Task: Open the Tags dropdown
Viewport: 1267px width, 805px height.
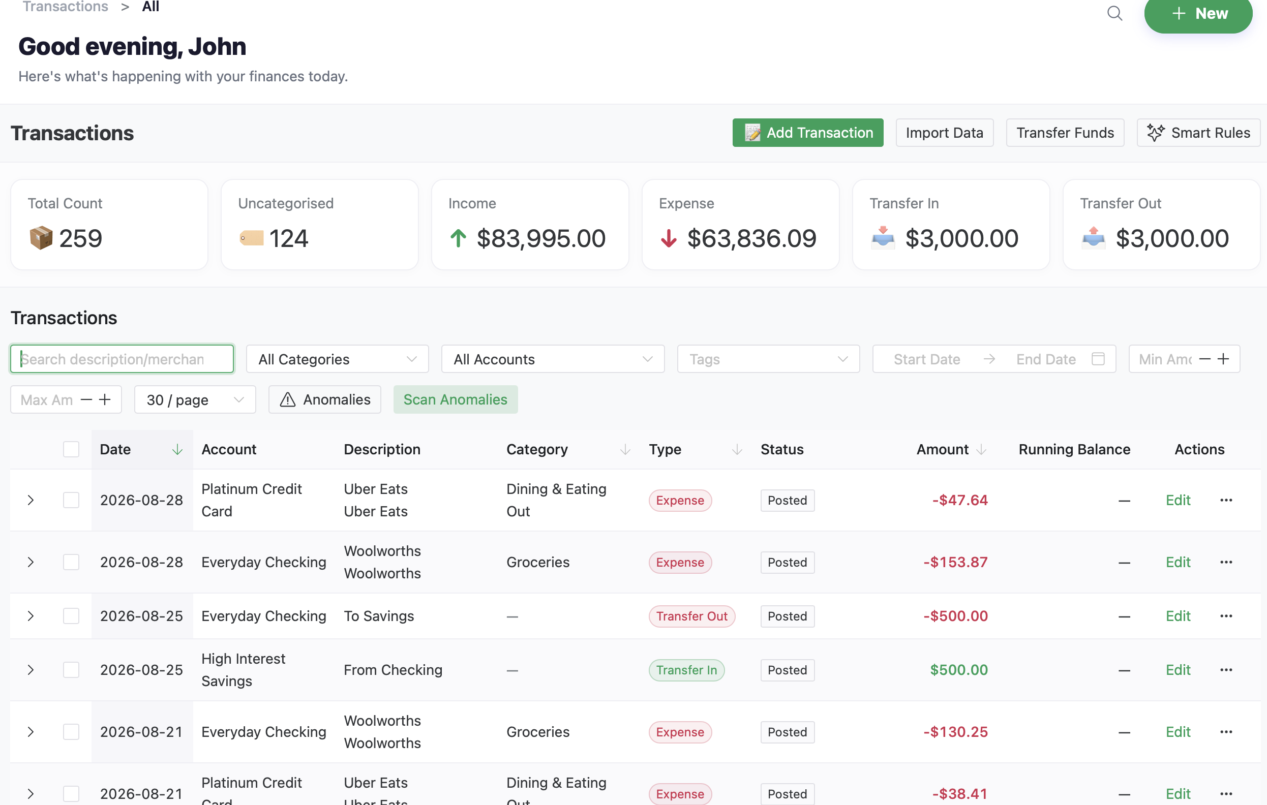Action: click(x=768, y=359)
